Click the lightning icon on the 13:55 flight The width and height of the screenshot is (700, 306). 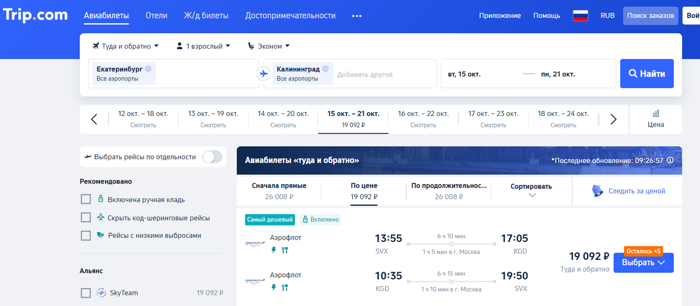point(274,250)
